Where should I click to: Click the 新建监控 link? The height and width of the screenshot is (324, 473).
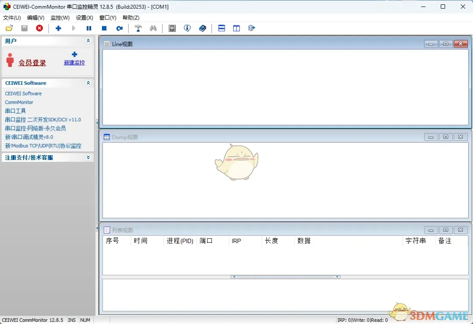coord(74,63)
